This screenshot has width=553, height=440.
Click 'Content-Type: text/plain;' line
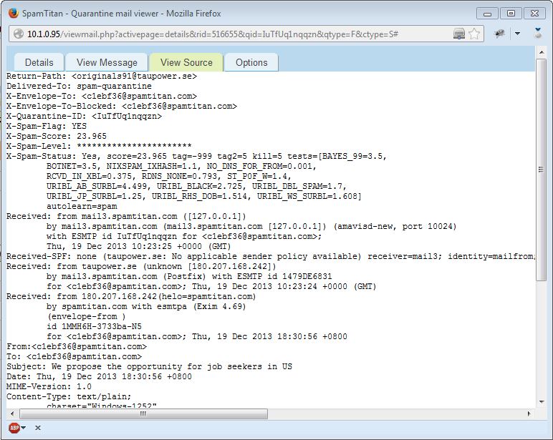(x=69, y=396)
